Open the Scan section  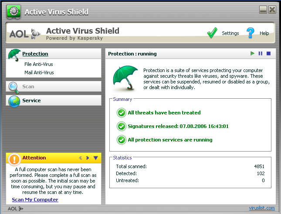[x=28, y=86]
